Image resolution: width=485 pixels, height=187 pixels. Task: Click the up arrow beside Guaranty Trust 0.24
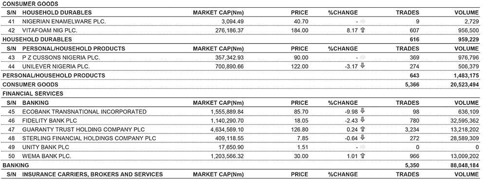tap(363, 129)
